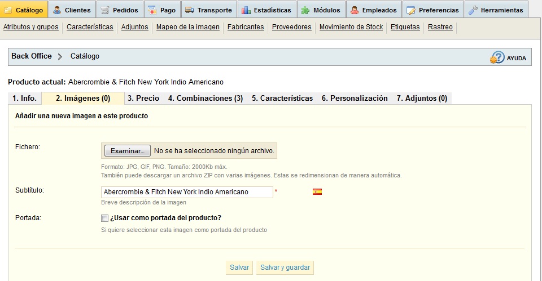Click the Back Office breadcrumb
This screenshot has width=542, height=281.
[x=32, y=56]
